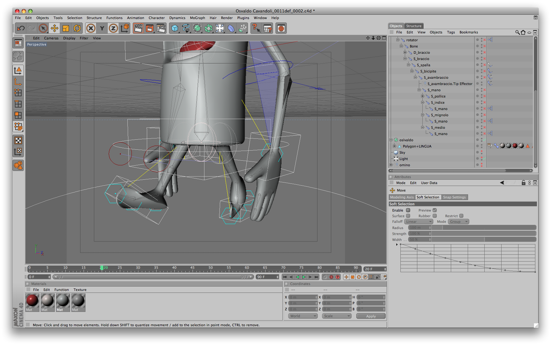
Task: Toggle the X-axis lock icon
Action: coord(91,28)
